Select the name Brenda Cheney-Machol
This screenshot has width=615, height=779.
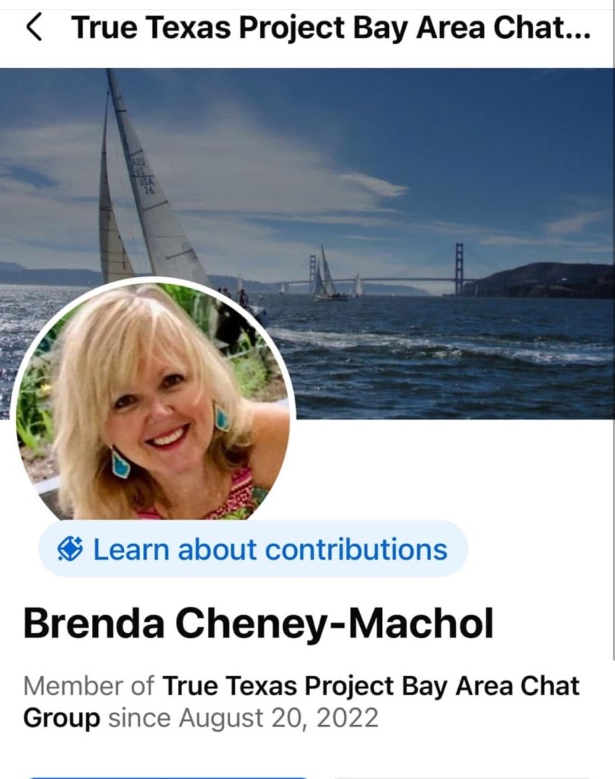coord(258,624)
